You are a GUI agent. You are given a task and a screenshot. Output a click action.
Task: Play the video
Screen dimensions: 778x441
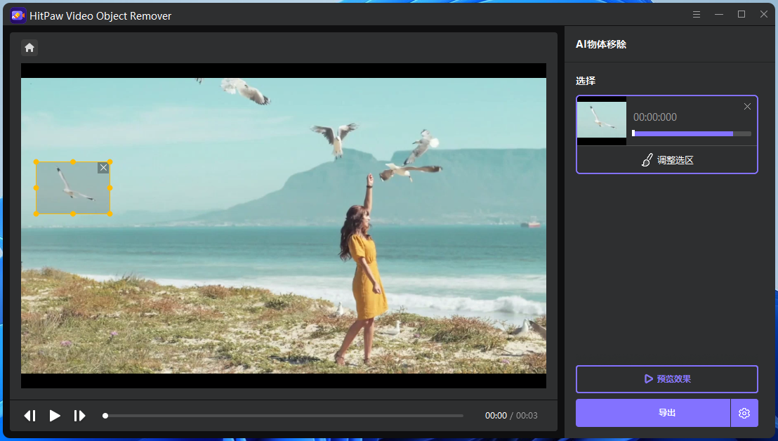[x=55, y=416]
